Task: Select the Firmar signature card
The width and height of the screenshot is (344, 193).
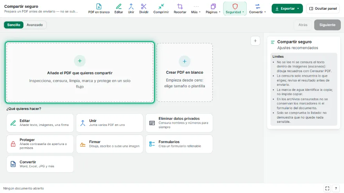Action: (x=109, y=144)
